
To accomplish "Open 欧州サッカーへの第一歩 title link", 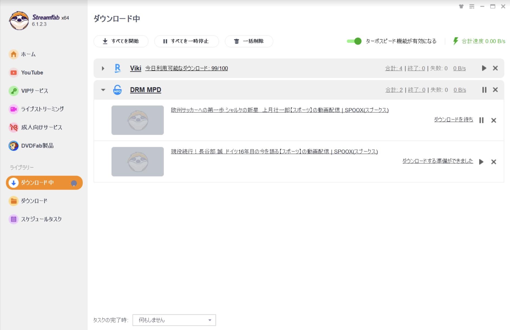I will click(x=280, y=110).
